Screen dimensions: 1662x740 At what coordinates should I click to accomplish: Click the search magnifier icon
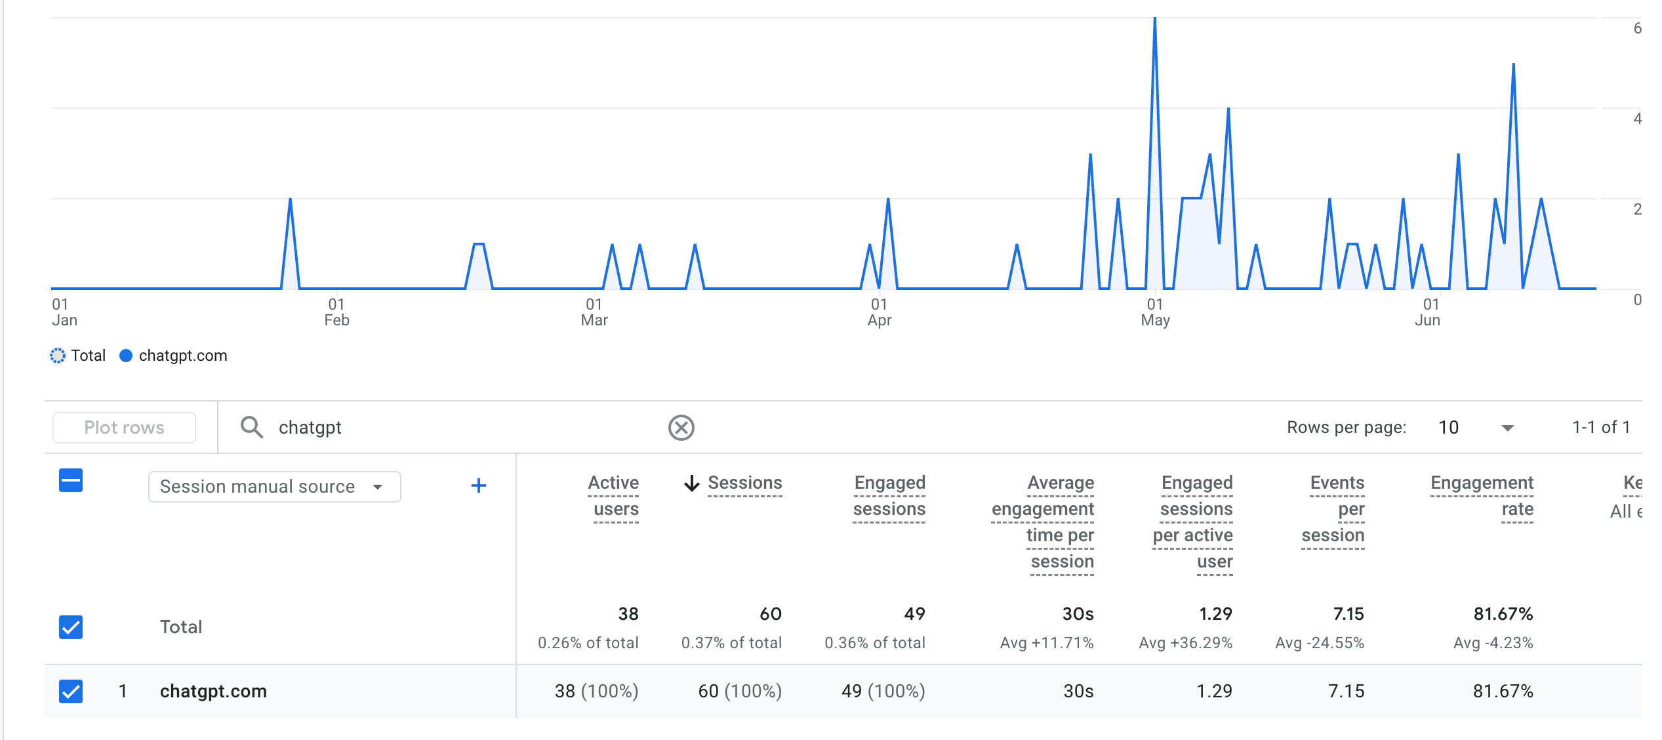[252, 427]
